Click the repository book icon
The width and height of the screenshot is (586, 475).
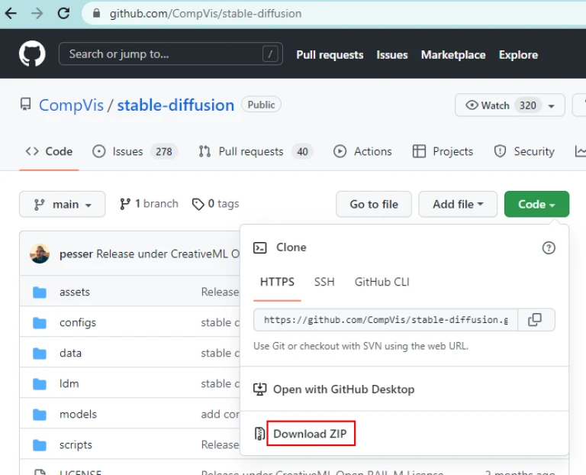point(25,105)
